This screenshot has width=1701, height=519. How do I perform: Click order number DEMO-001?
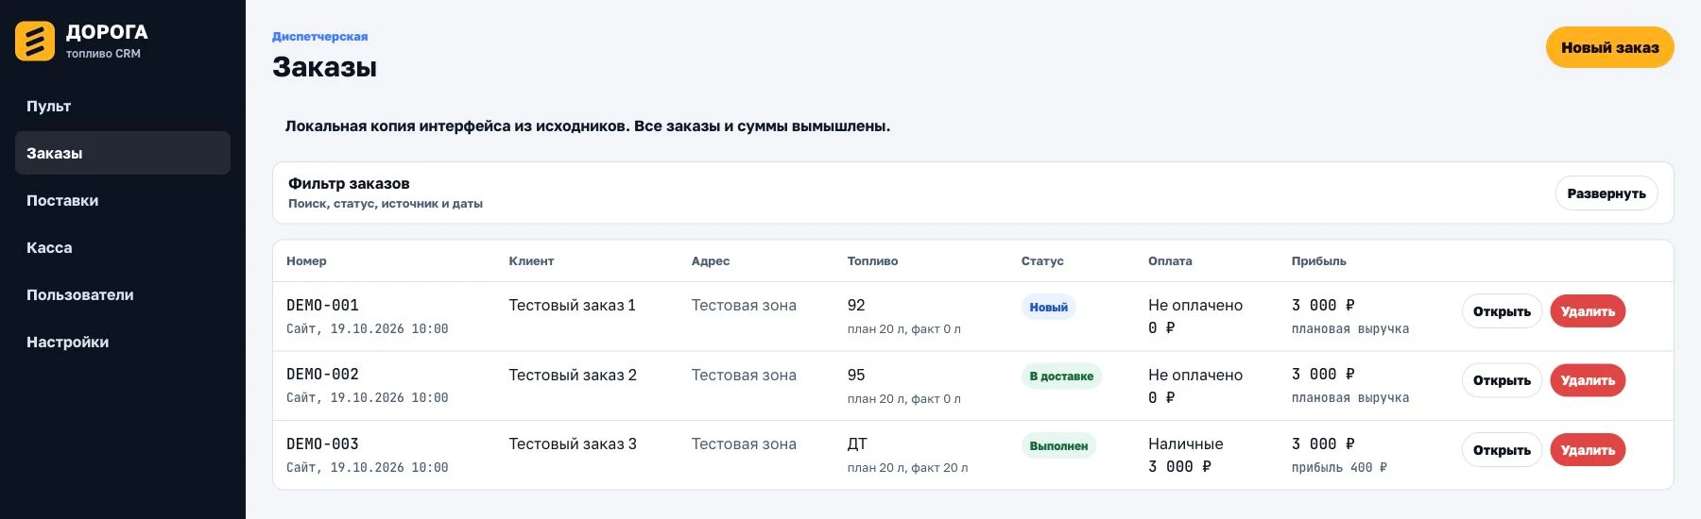click(322, 305)
